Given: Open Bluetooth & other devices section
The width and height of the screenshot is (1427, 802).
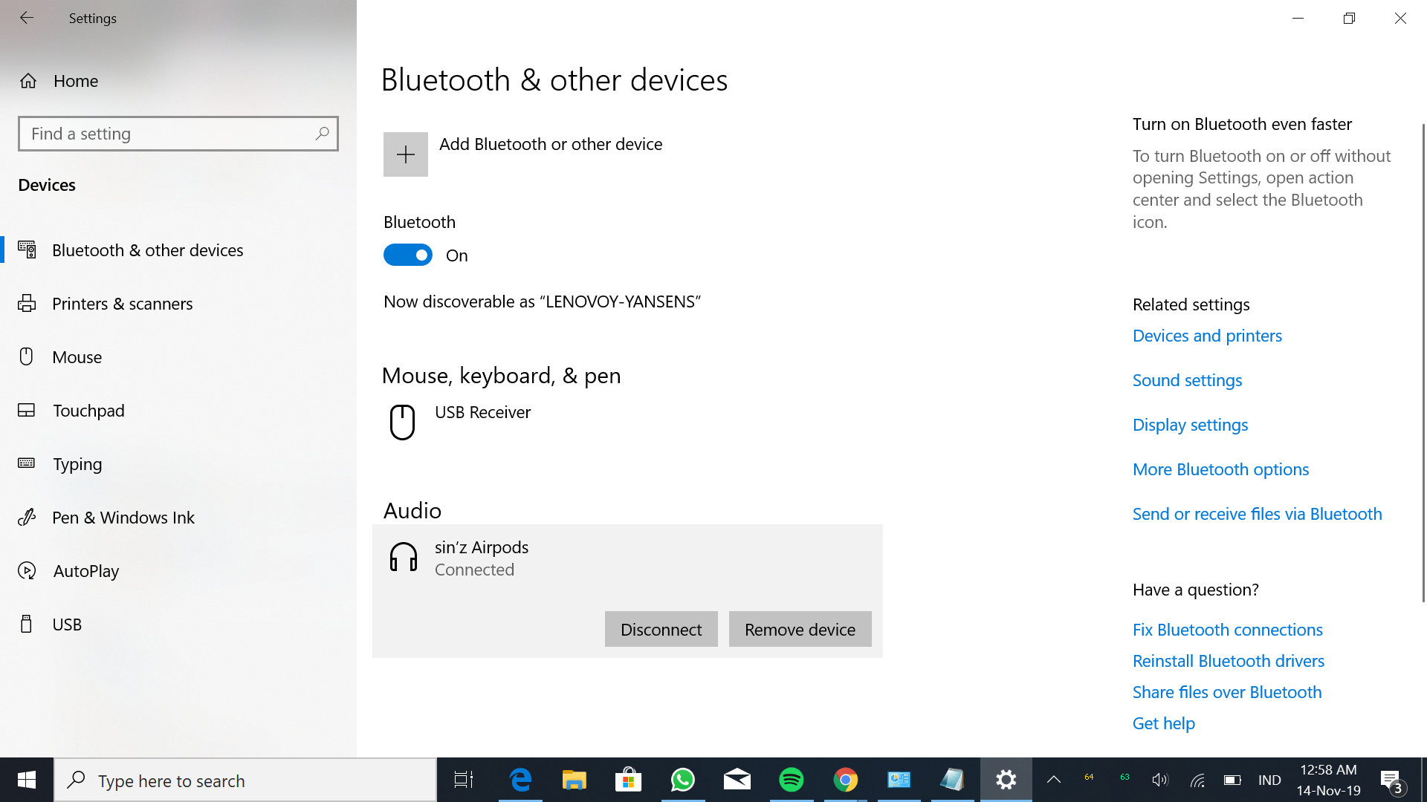Looking at the screenshot, I should coord(178,250).
